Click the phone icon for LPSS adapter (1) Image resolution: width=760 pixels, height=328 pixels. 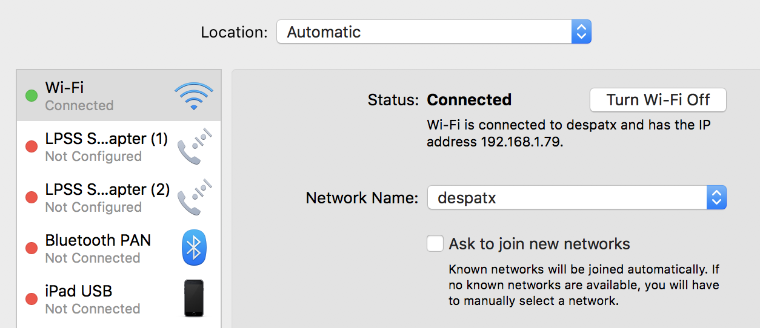click(195, 146)
